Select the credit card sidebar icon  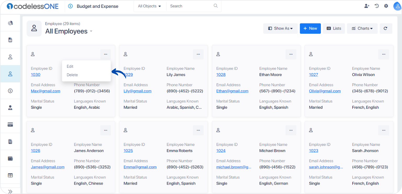click(x=10, y=124)
